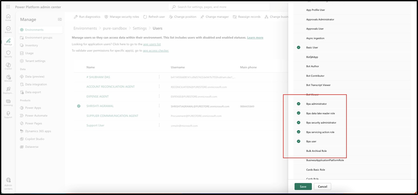Open more options for Support User

pos(159,125)
